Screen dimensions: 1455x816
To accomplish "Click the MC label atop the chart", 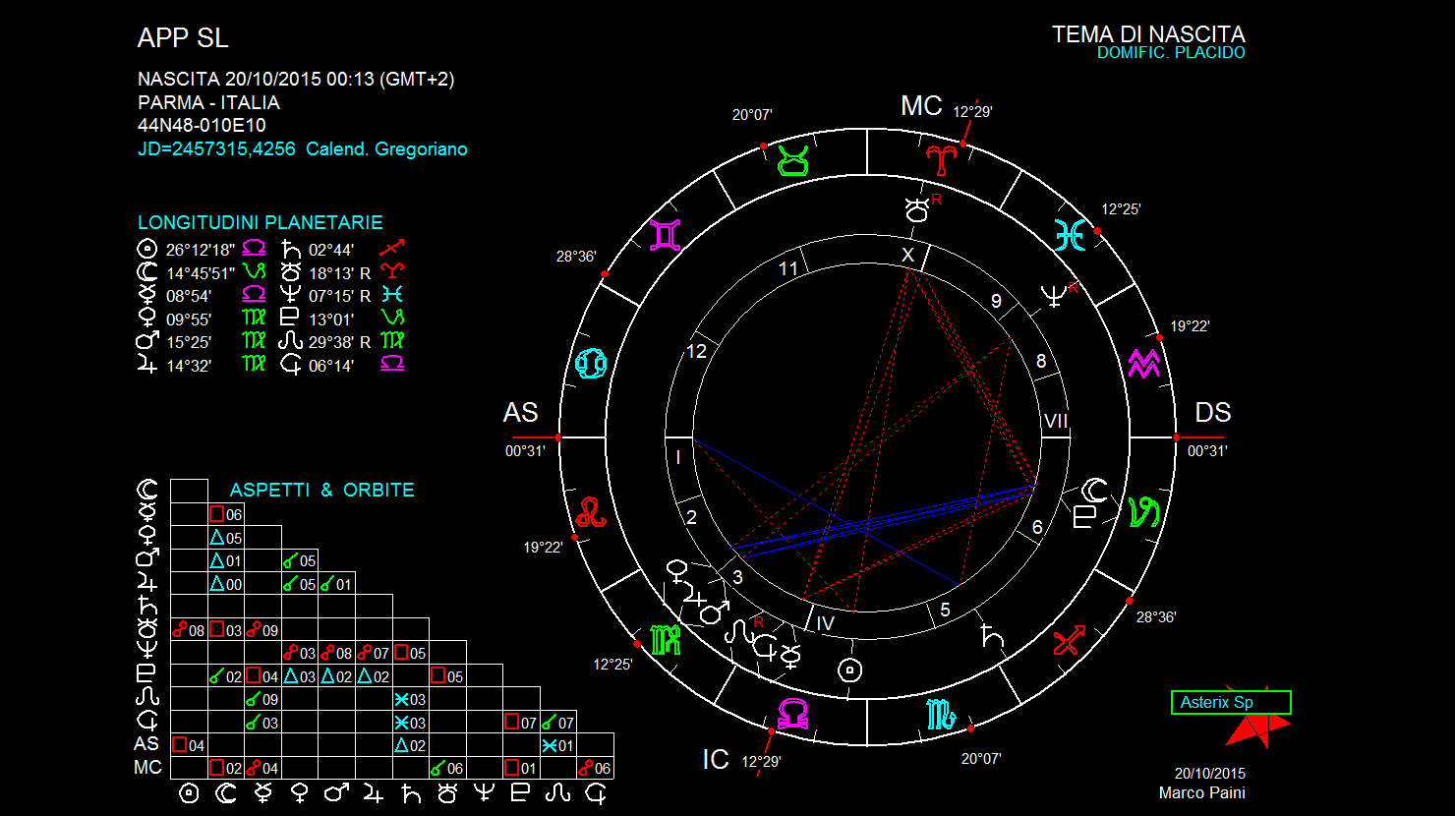I will tap(921, 106).
